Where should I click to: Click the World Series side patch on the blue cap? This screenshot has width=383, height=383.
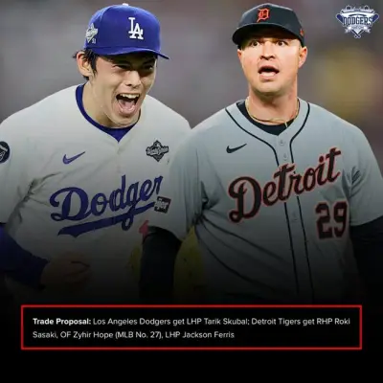click(92, 34)
